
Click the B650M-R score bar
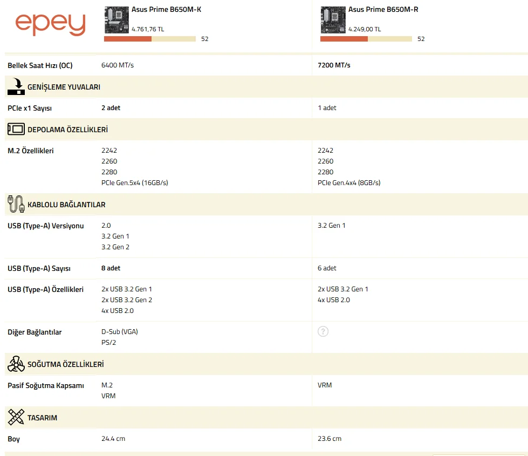(x=366, y=39)
